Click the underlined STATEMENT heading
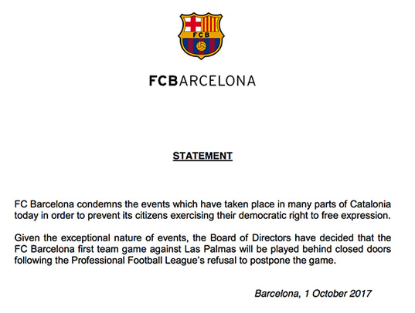 pyautogui.click(x=202, y=156)
